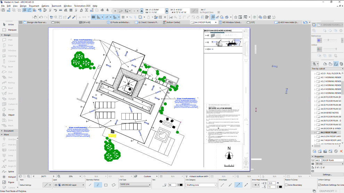Expand the A4.5 ROOF PLAN tree node

(315, 133)
